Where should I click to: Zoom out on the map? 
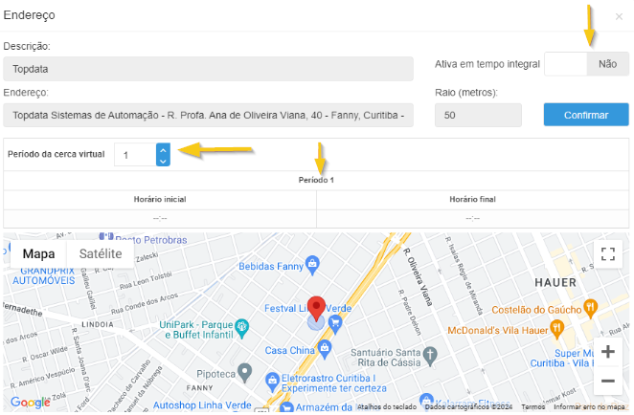point(607,381)
